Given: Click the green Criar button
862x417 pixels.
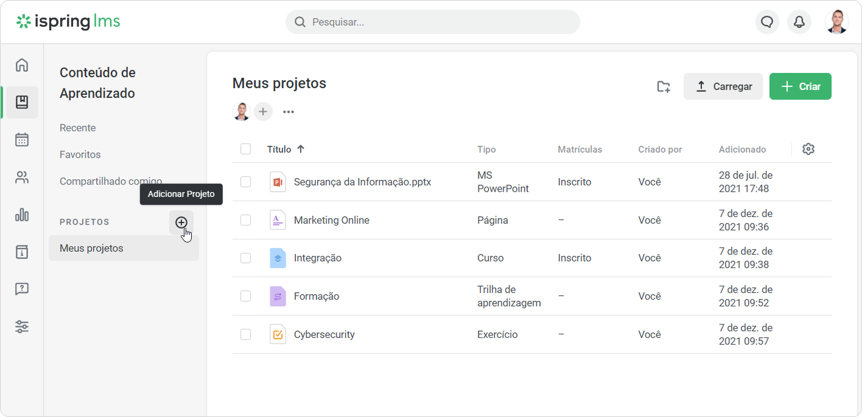Looking at the screenshot, I should pyautogui.click(x=801, y=86).
